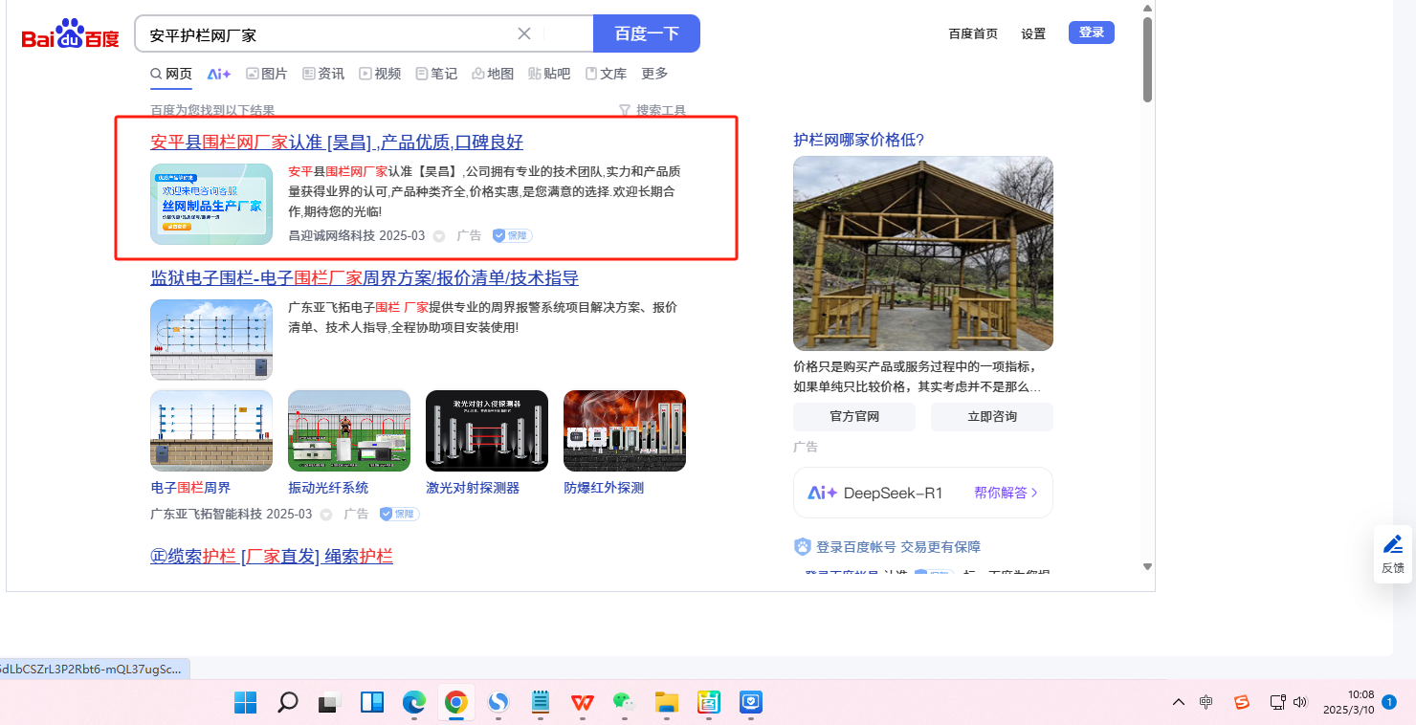Open the 监狱电子围栏 result title
This screenshot has width=1416, height=725.
[x=365, y=278]
